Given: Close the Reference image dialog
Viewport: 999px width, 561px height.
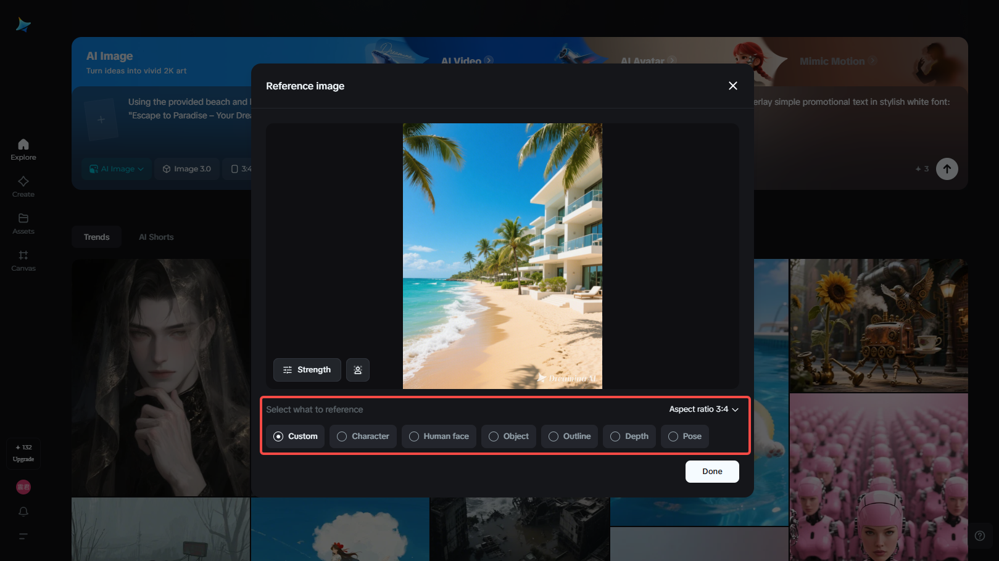Looking at the screenshot, I should (x=733, y=86).
